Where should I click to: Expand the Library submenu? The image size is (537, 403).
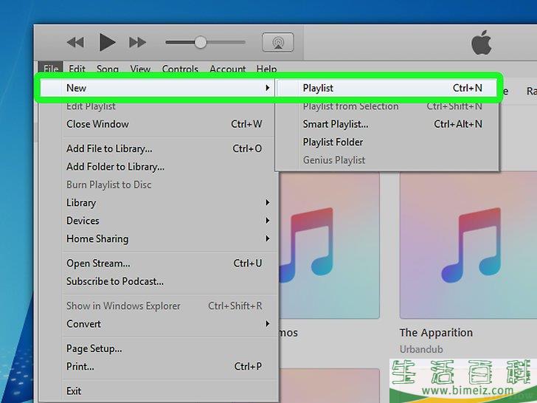tap(157, 202)
